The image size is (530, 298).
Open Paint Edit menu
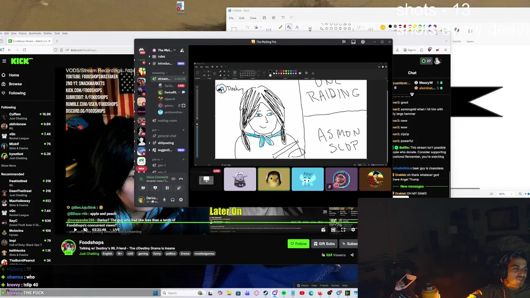(241, 18)
